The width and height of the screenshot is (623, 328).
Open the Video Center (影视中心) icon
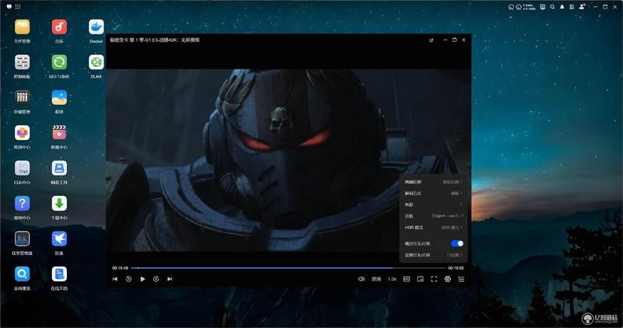pyautogui.click(x=59, y=133)
